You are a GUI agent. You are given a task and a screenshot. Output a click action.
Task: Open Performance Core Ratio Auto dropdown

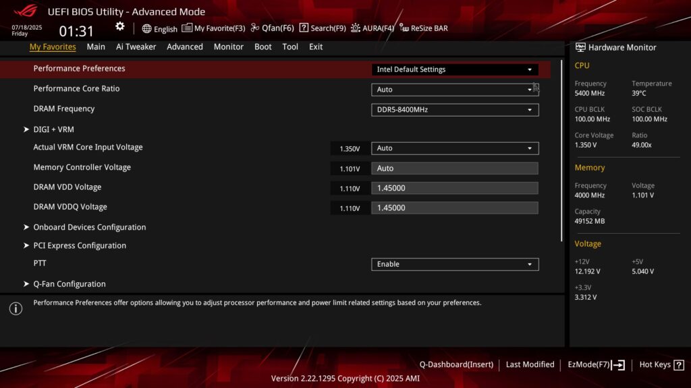tap(455, 90)
